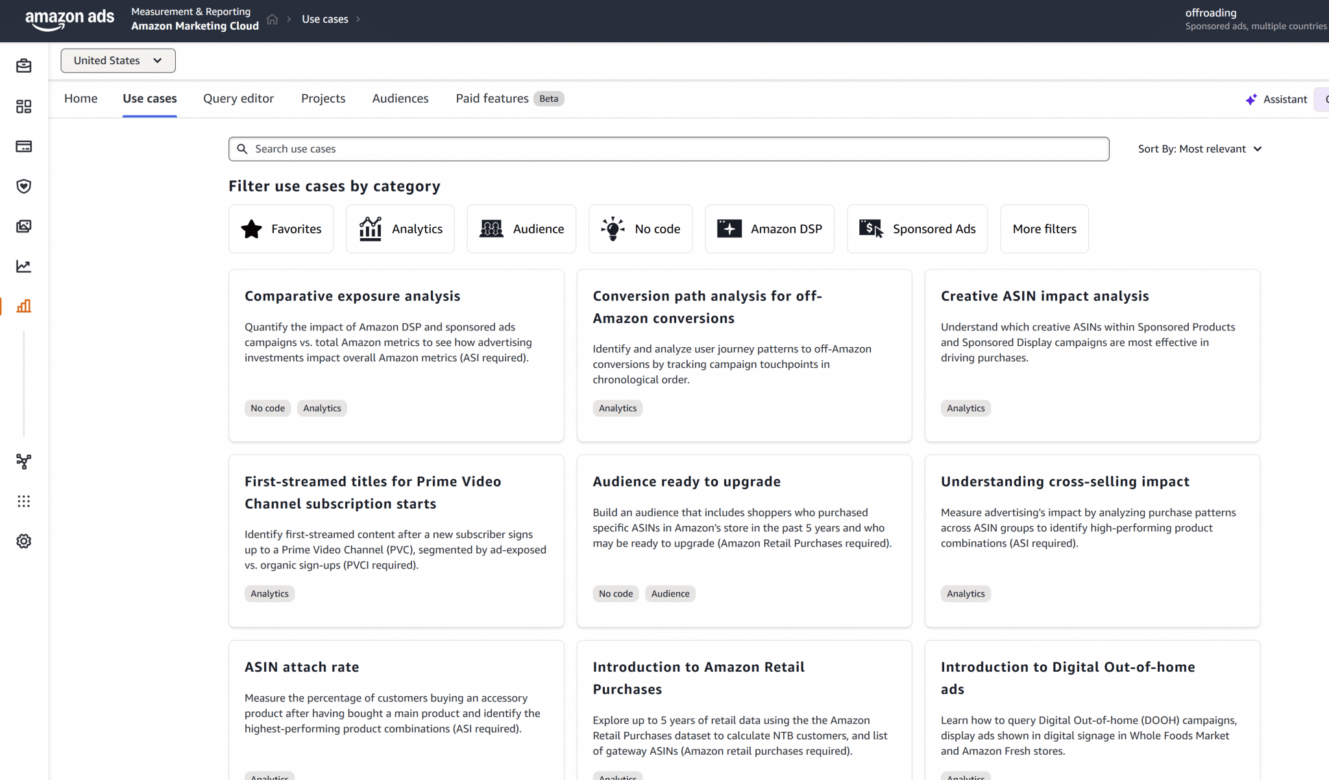Open the trending line chart icon in sidebar
Screen dimensions: 1329x780
(24, 266)
